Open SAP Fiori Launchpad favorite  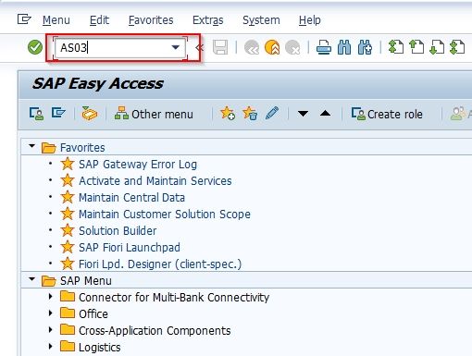click(130, 248)
